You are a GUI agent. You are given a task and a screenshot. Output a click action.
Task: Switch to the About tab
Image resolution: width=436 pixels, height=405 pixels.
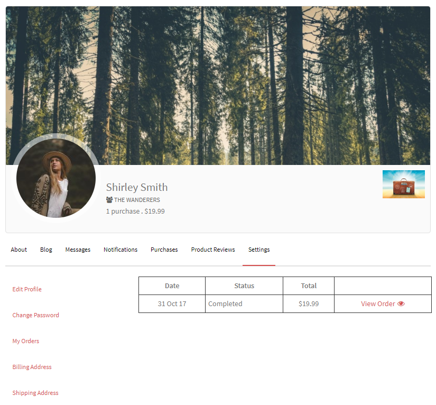tap(19, 250)
